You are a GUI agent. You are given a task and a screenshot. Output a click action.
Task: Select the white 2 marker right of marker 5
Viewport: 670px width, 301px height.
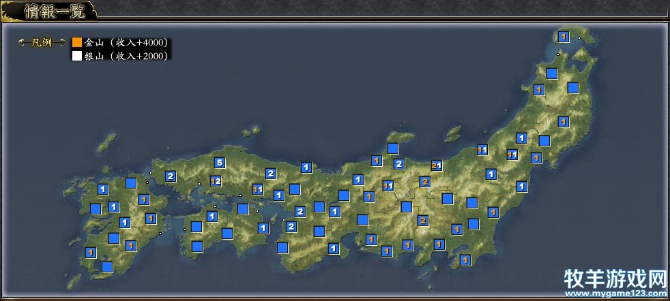(x=271, y=173)
